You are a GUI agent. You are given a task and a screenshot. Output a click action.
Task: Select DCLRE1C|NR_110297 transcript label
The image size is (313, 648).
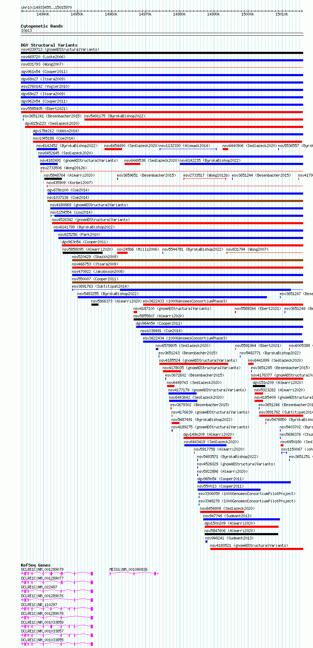tap(39, 605)
